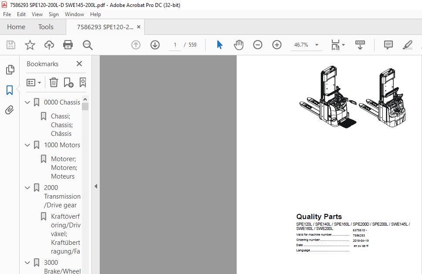Open the Edit menu

pos(21,14)
